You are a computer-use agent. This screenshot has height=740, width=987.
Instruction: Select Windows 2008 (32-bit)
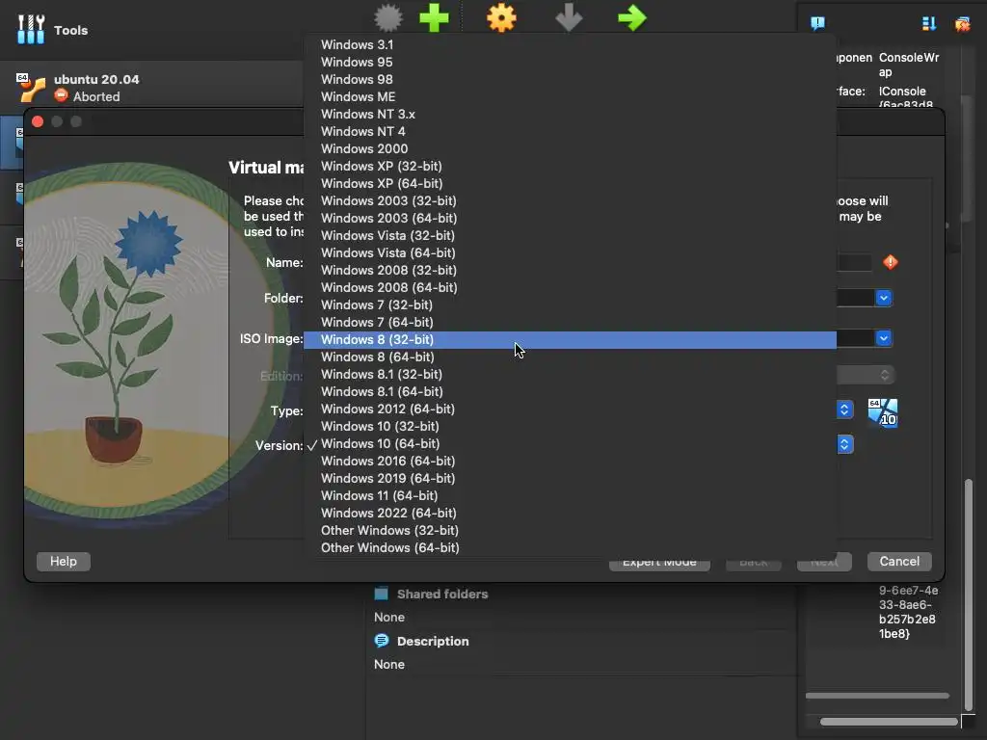(571, 270)
